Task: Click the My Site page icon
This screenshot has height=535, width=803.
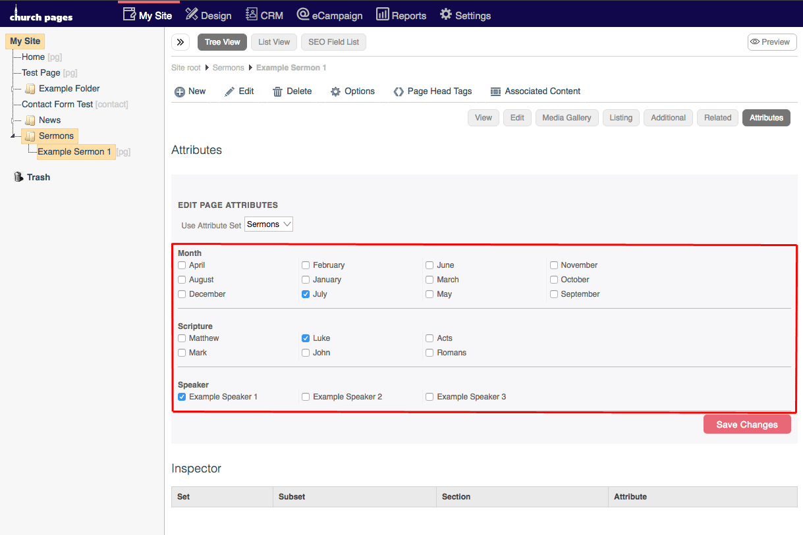Action: click(x=130, y=14)
